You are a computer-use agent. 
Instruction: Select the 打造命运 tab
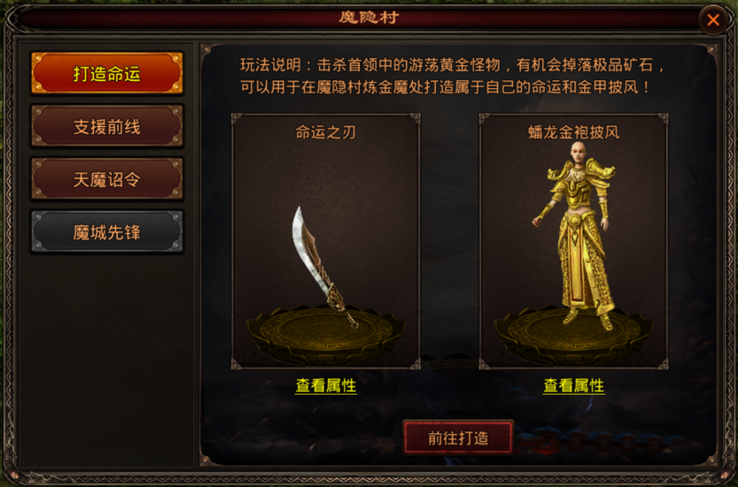point(107,74)
